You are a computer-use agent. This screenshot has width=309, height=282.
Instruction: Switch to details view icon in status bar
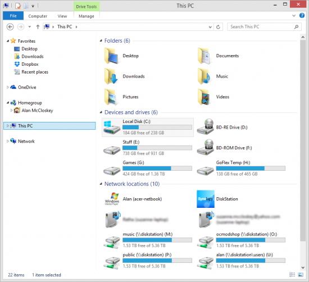click(292, 275)
